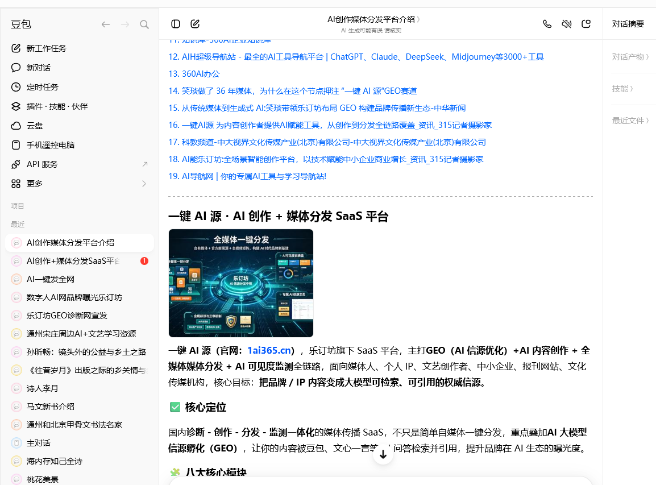This screenshot has width=656, height=485.
Task: Open 新工作任务 in the sidebar
Action: tap(80, 48)
